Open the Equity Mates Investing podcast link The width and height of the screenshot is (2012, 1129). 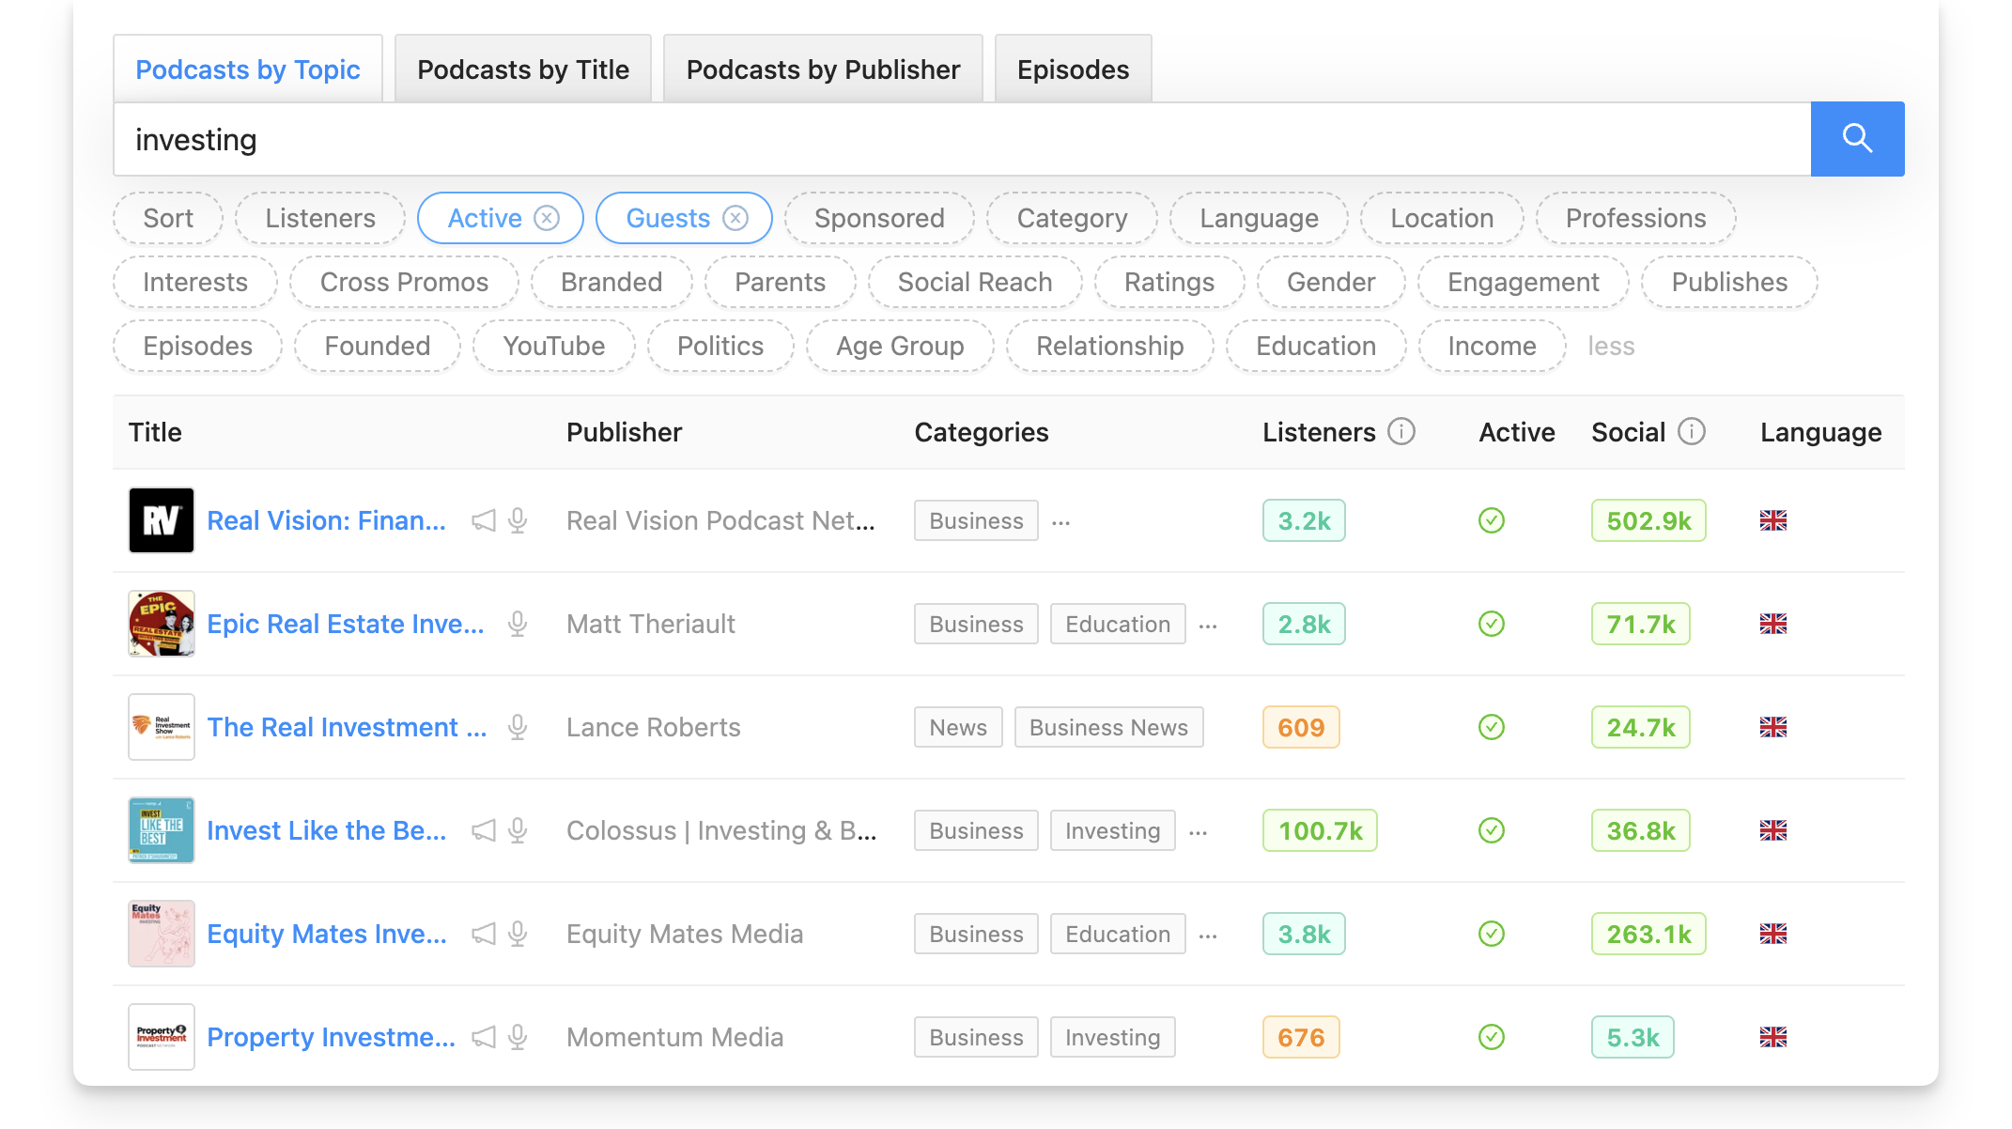[x=327, y=934]
